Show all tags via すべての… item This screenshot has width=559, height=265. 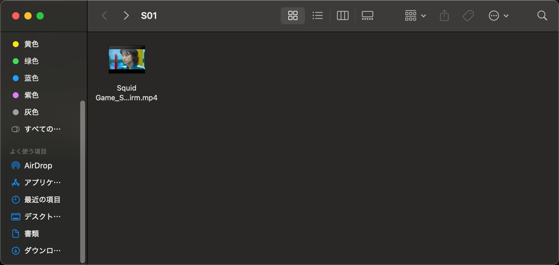(x=42, y=129)
